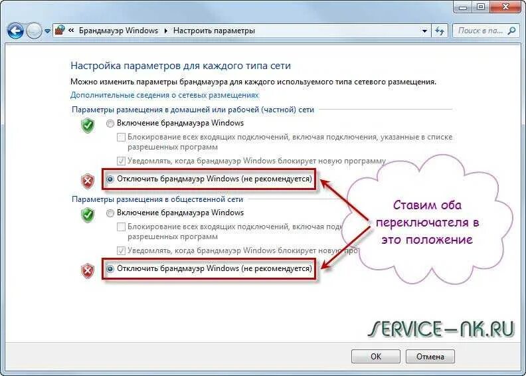Click red shield icon in public section
This screenshot has width=526, height=376.
[88, 270]
